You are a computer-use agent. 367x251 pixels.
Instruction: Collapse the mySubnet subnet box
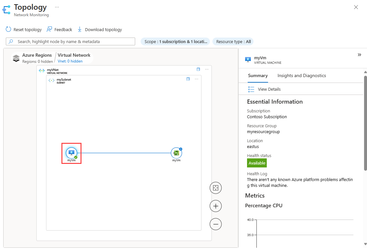click(x=188, y=79)
